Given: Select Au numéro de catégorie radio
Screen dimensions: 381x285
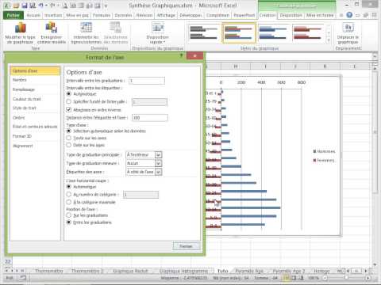Looking at the screenshot, I should 69,195.
